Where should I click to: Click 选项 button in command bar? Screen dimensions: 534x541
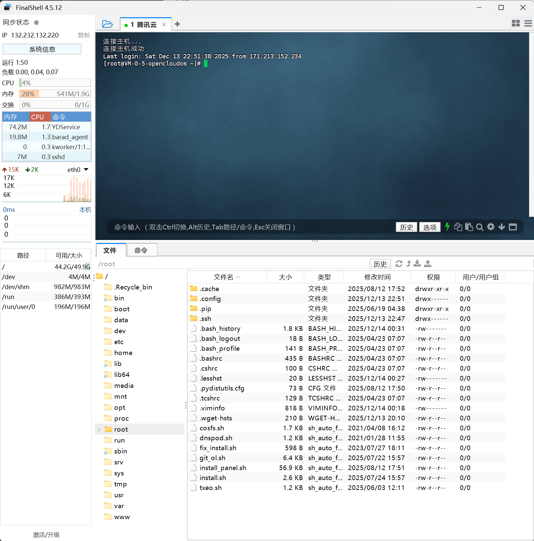(x=429, y=227)
